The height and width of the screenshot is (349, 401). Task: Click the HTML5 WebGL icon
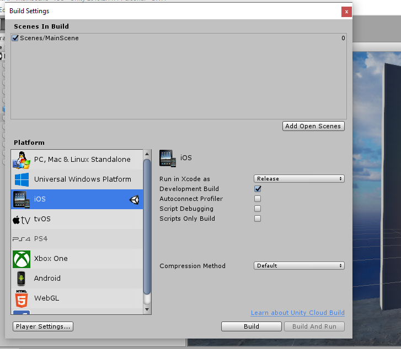[x=22, y=298]
